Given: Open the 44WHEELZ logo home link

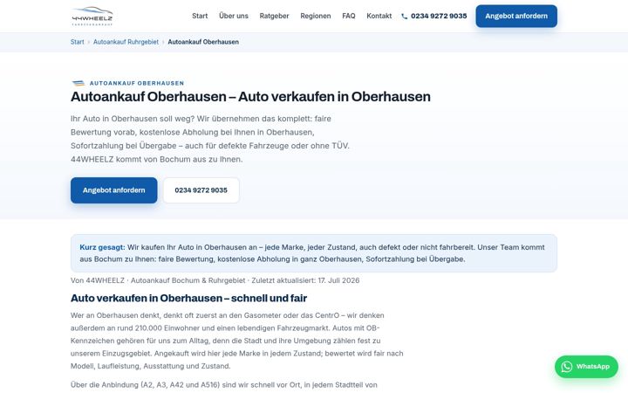Looking at the screenshot, I should coord(92,16).
